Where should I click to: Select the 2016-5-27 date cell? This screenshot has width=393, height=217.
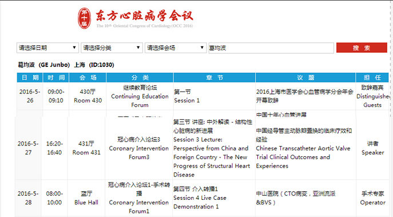click(28, 148)
